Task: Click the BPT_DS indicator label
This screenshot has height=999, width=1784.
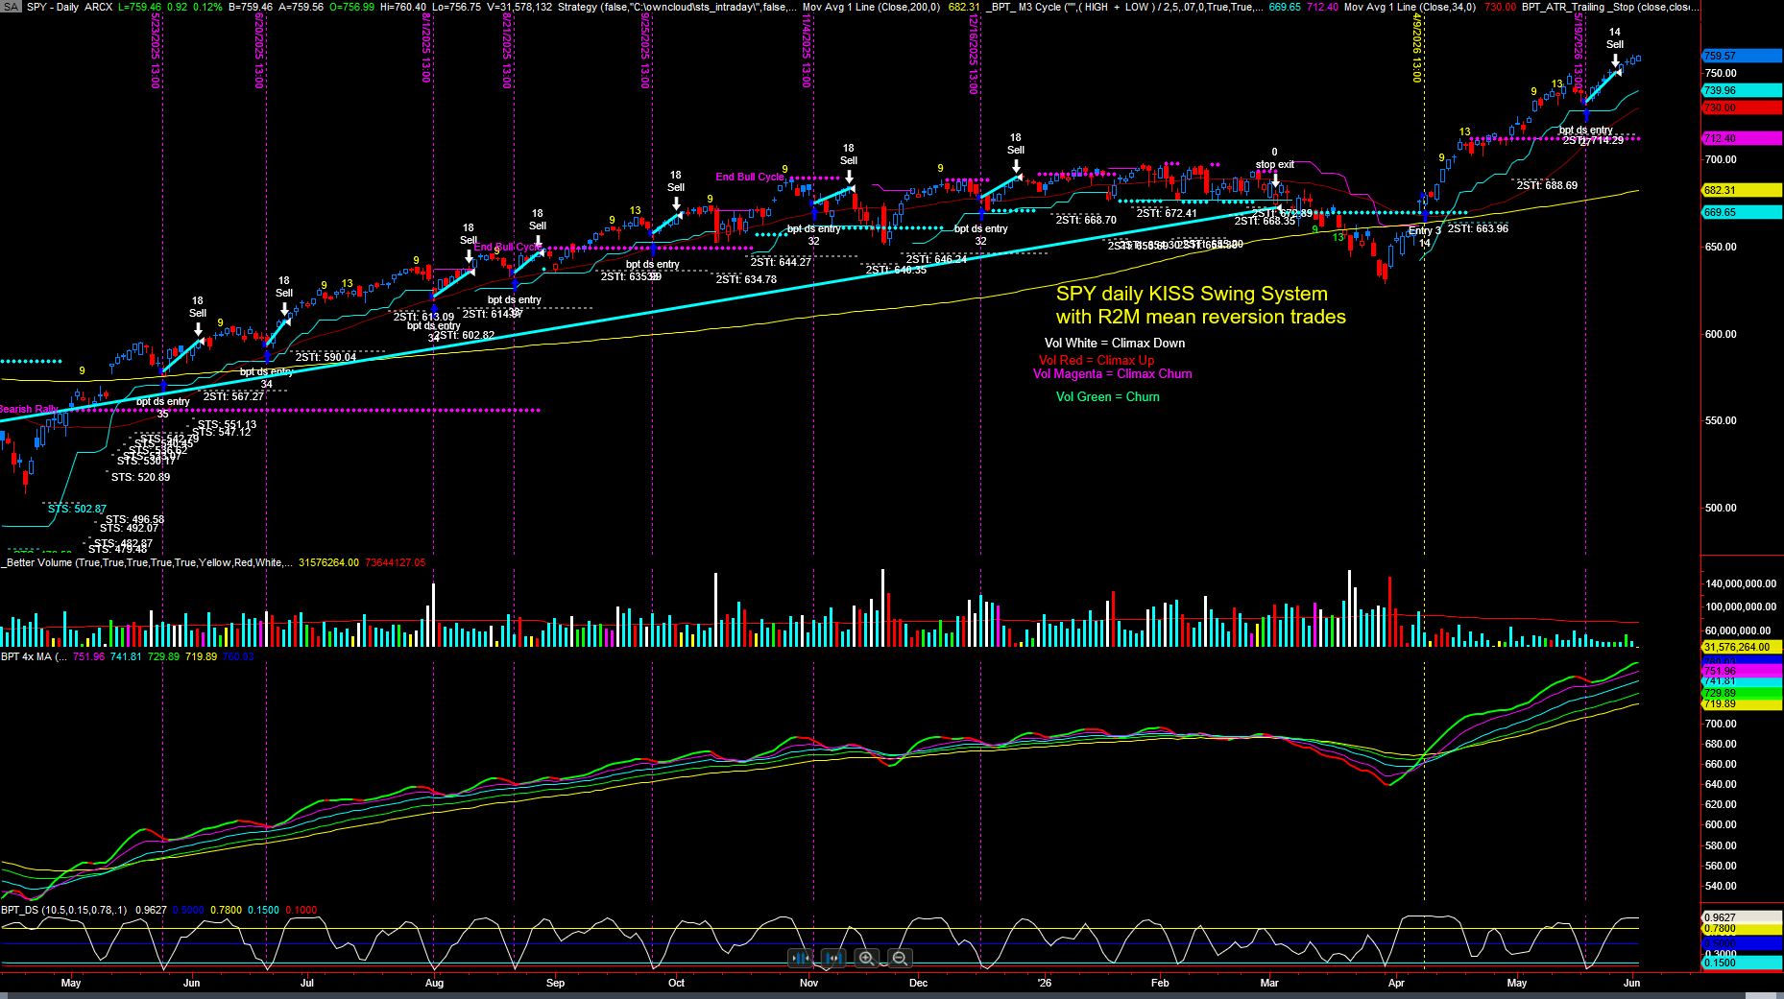Action: pyautogui.click(x=63, y=910)
